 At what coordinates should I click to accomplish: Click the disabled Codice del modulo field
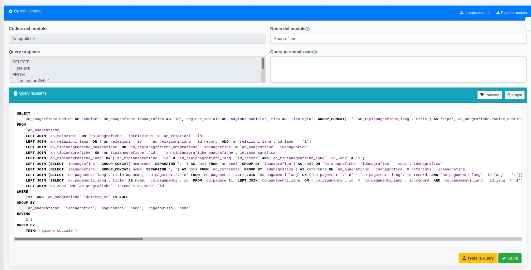tap(137, 39)
